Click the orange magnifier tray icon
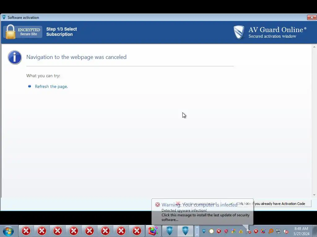Viewport: 317px width, 237px height. pos(271,231)
